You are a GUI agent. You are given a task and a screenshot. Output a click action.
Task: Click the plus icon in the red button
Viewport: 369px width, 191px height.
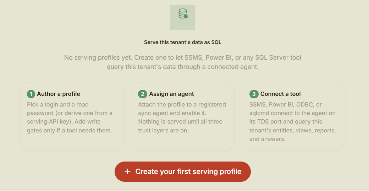pos(127,171)
